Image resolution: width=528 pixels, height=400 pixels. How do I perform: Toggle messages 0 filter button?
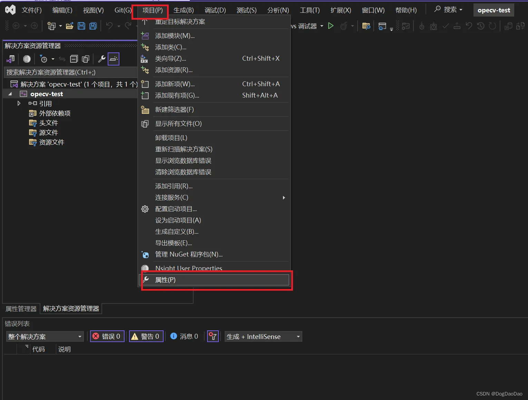click(x=184, y=336)
